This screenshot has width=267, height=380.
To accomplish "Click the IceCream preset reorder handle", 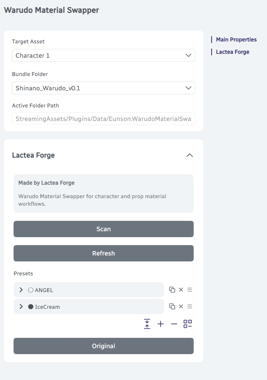I will tap(190, 306).
